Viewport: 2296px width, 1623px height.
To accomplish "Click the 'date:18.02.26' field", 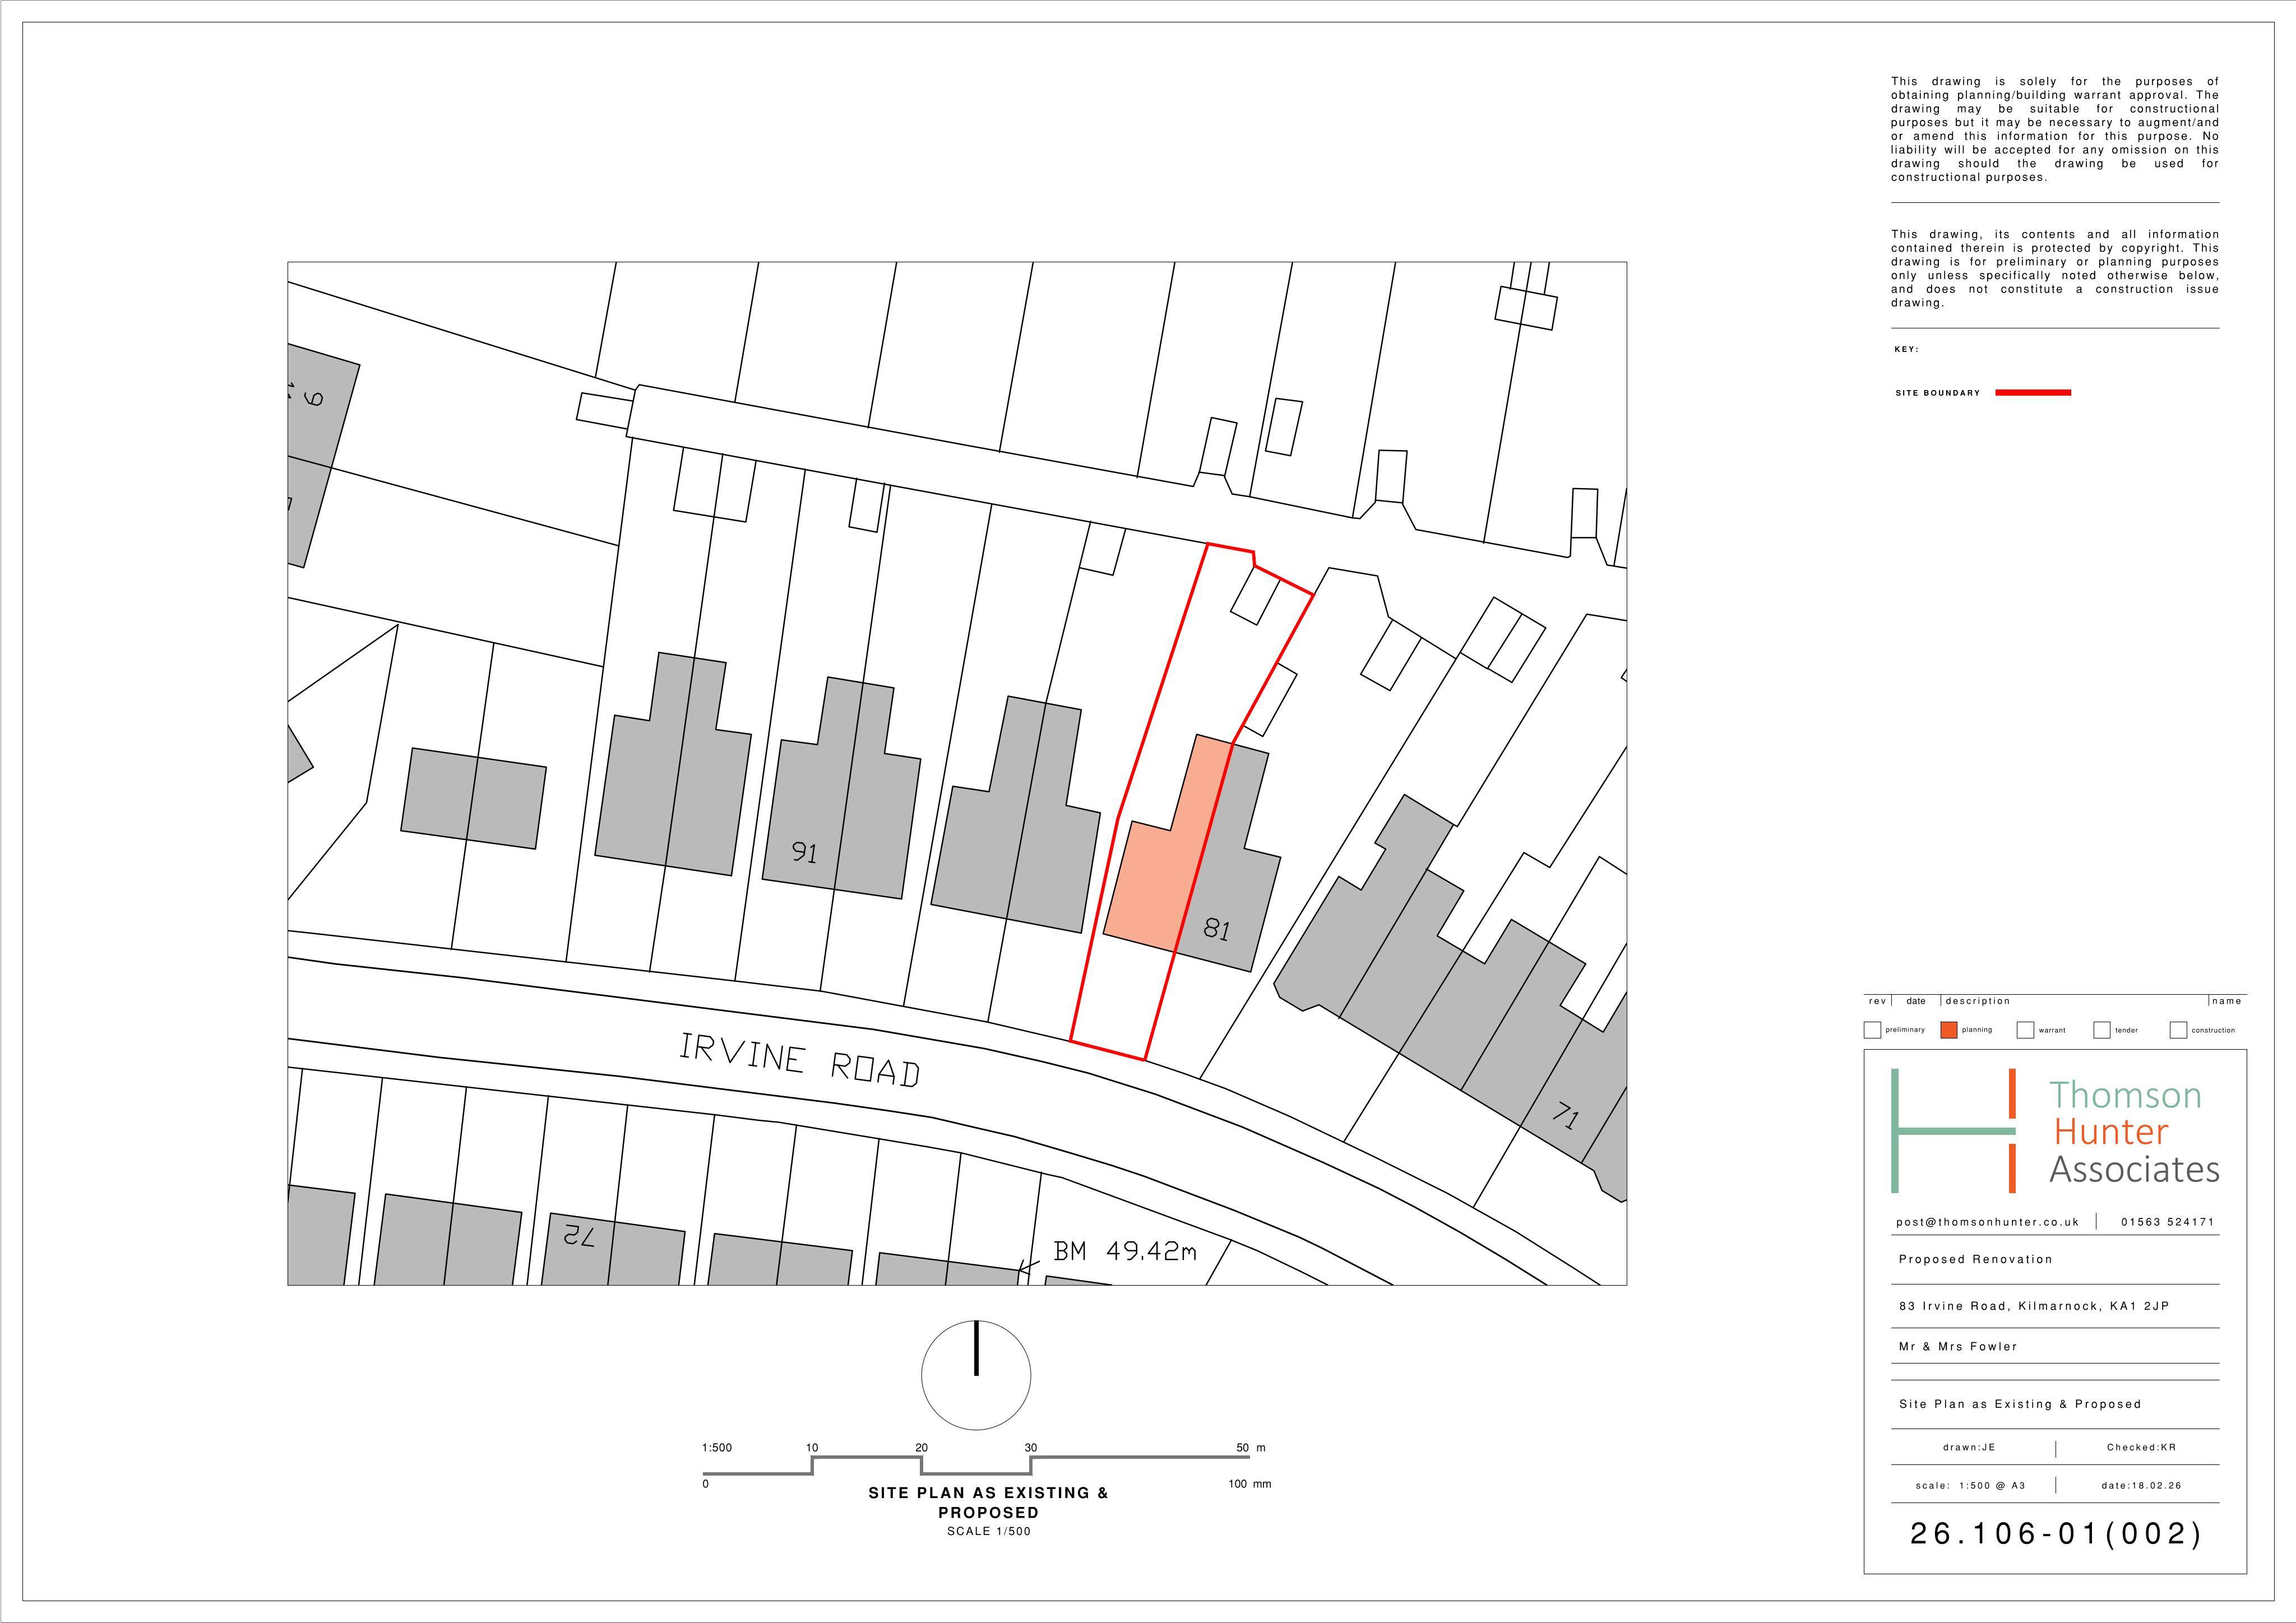I will [2141, 1485].
